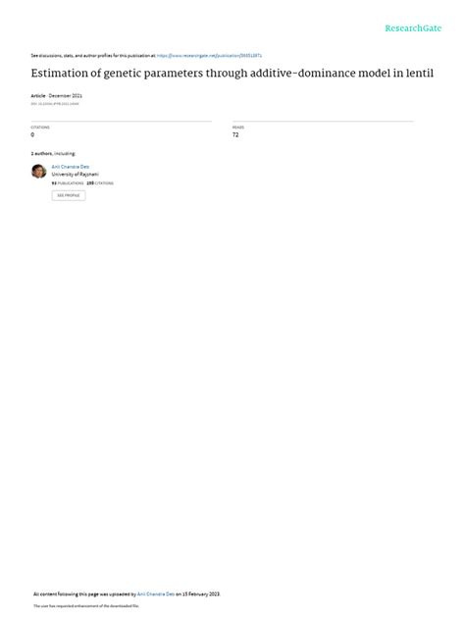Click the '2 authors, including' text
The height and width of the screenshot is (620, 465).
[x=53, y=153]
